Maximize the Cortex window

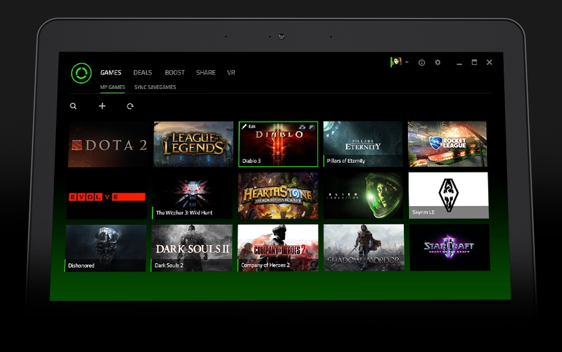click(x=474, y=63)
